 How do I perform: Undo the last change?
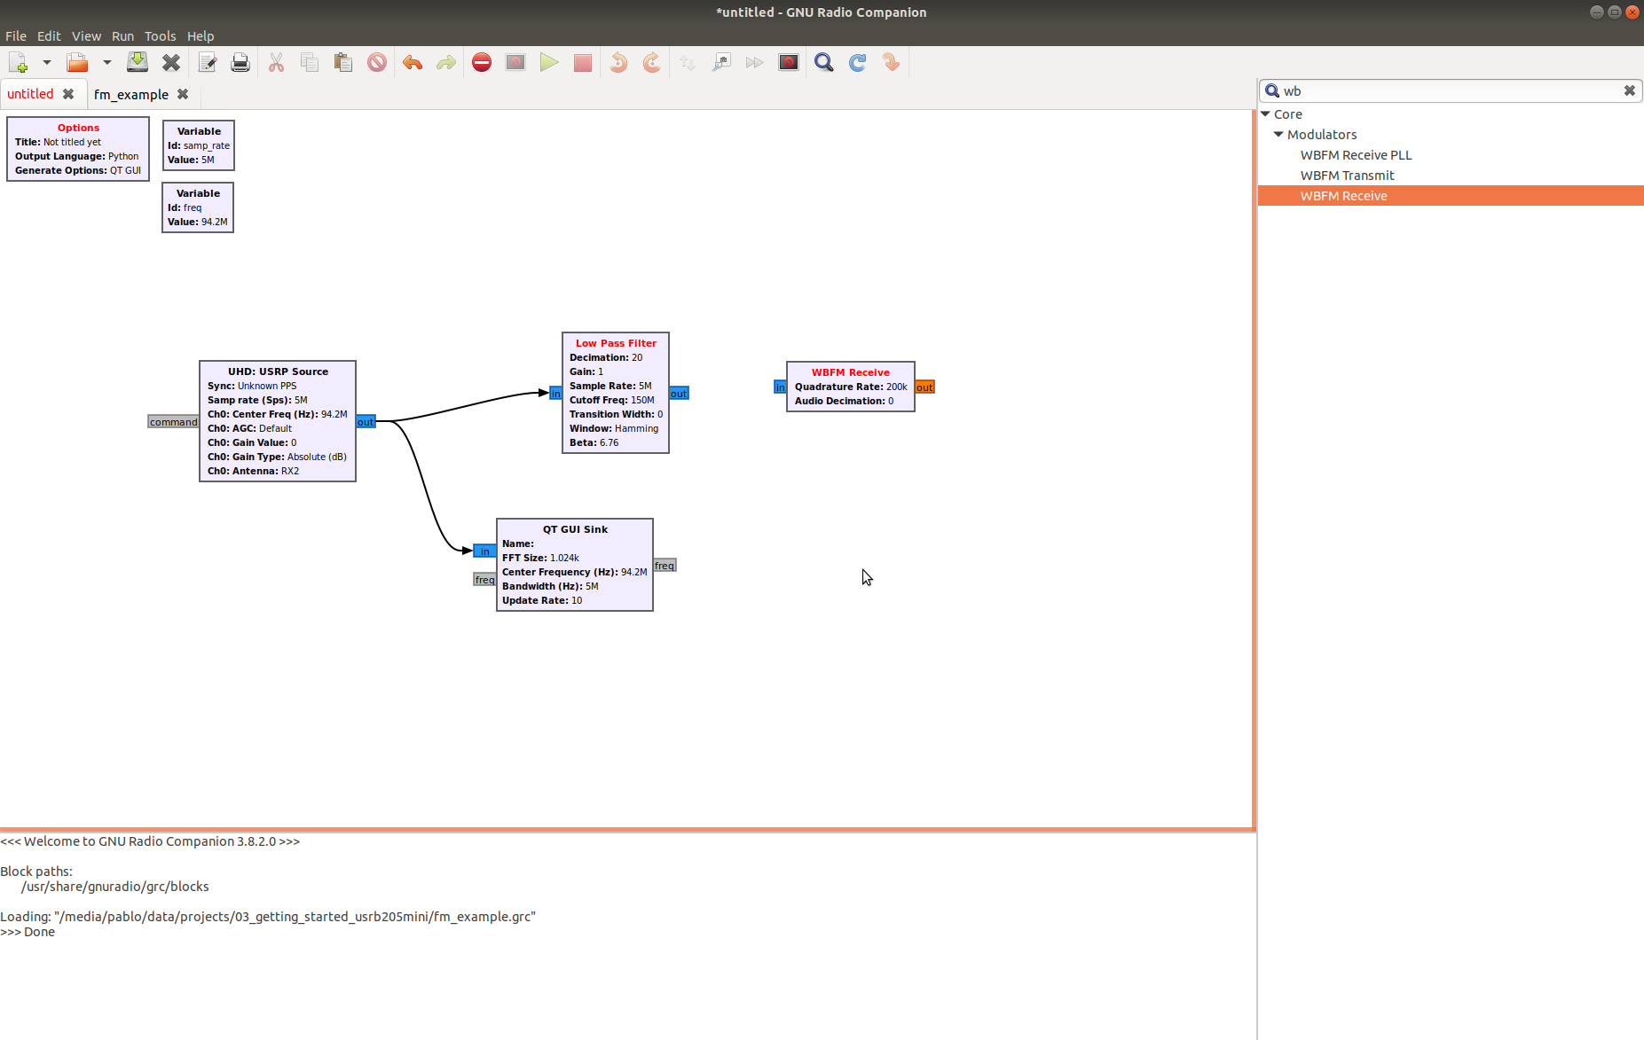pyautogui.click(x=413, y=63)
